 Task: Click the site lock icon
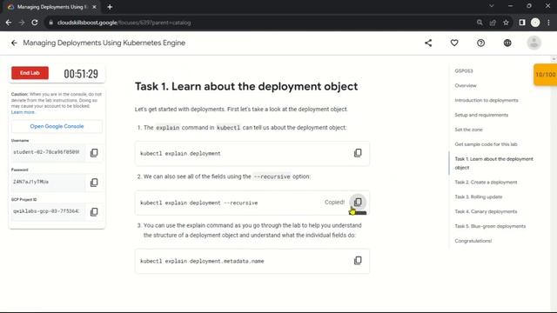(50, 23)
